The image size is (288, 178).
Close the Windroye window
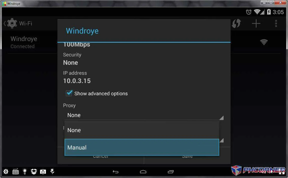pos(281,2)
